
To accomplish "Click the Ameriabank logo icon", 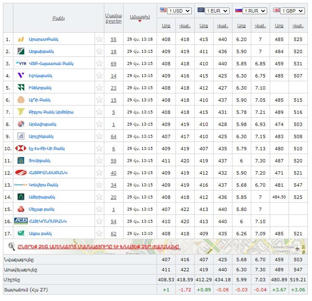I will coord(21,197).
